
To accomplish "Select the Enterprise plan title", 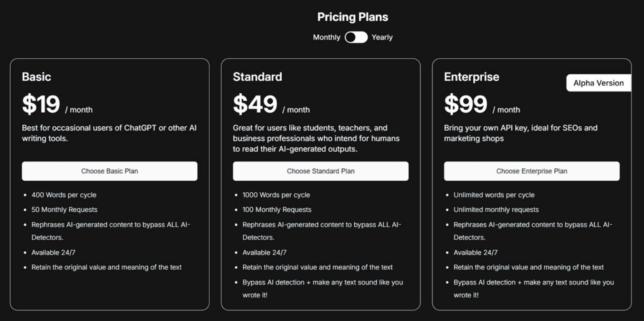I will pyautogui.click(x=472, y=77).
